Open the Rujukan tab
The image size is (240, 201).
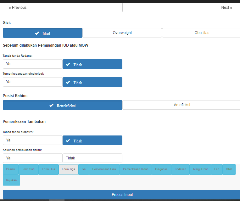click(11, 180)
